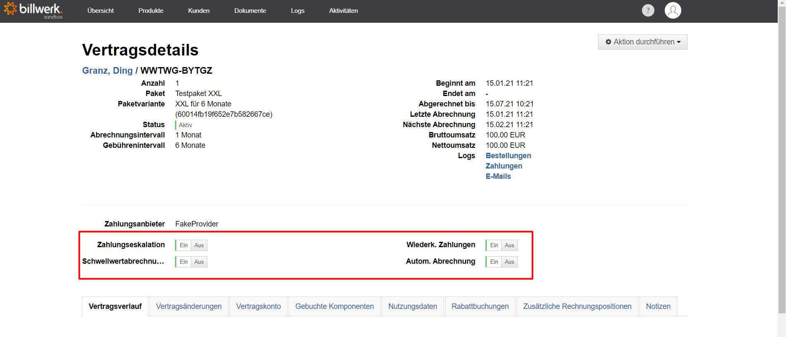Open the Bestellungen logs link
786x337 pixels.
(508, 156)
